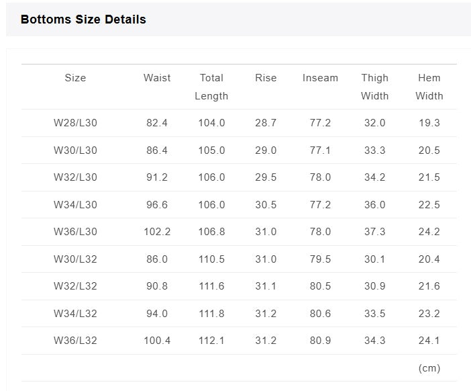Click the Hem Width column header
The image size is (471, 391).
[x=429, y=87]
